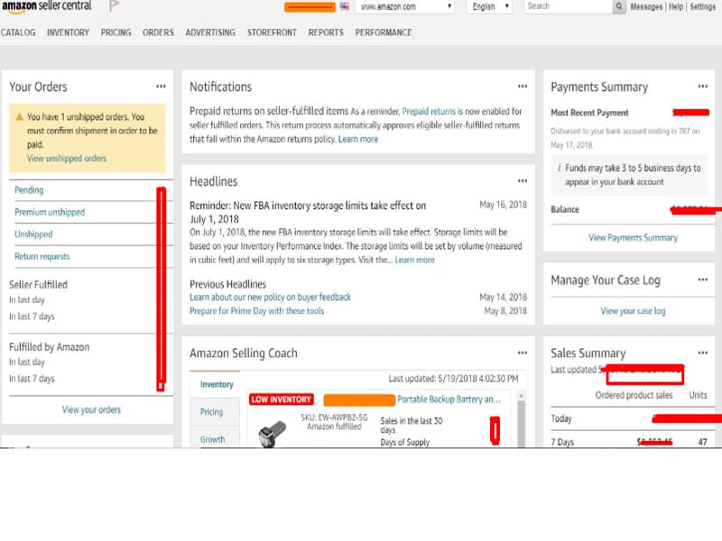The width and height of the screenshot is (722, 541).
Task: Click the FBA storage limits reminder headline
Action: (308, 212)
